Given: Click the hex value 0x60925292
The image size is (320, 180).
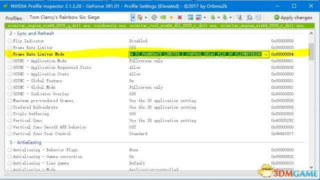Looking at the screenshot, I should tap(282, 120).
